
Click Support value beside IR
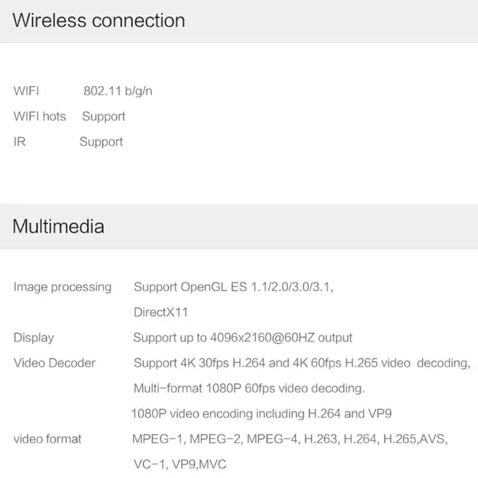coord(101,142)
